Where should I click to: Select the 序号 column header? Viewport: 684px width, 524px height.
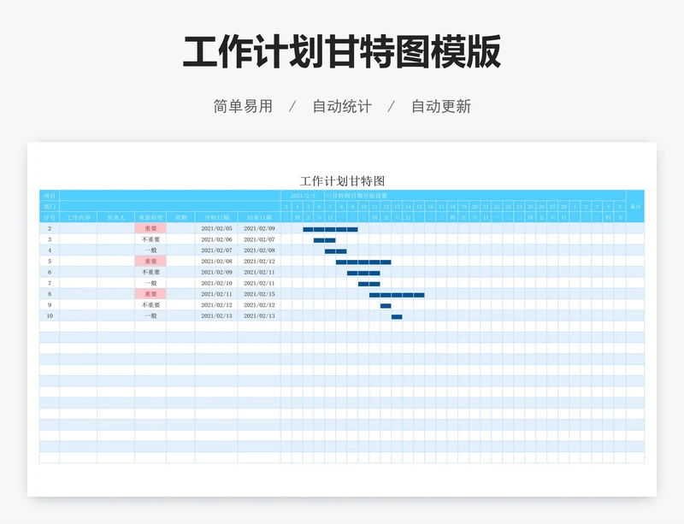[50, 217]
